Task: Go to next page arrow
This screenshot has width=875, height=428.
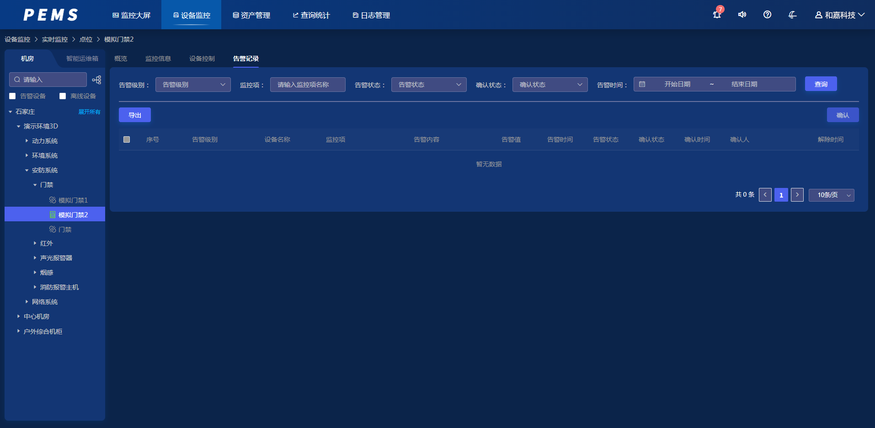Action: pyautogui.click(x=797, y=195)
